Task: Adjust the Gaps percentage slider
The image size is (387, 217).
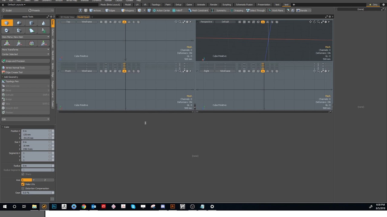Action: point(38,193)
